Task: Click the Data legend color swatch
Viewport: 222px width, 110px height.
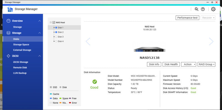Action: (51, 98)
